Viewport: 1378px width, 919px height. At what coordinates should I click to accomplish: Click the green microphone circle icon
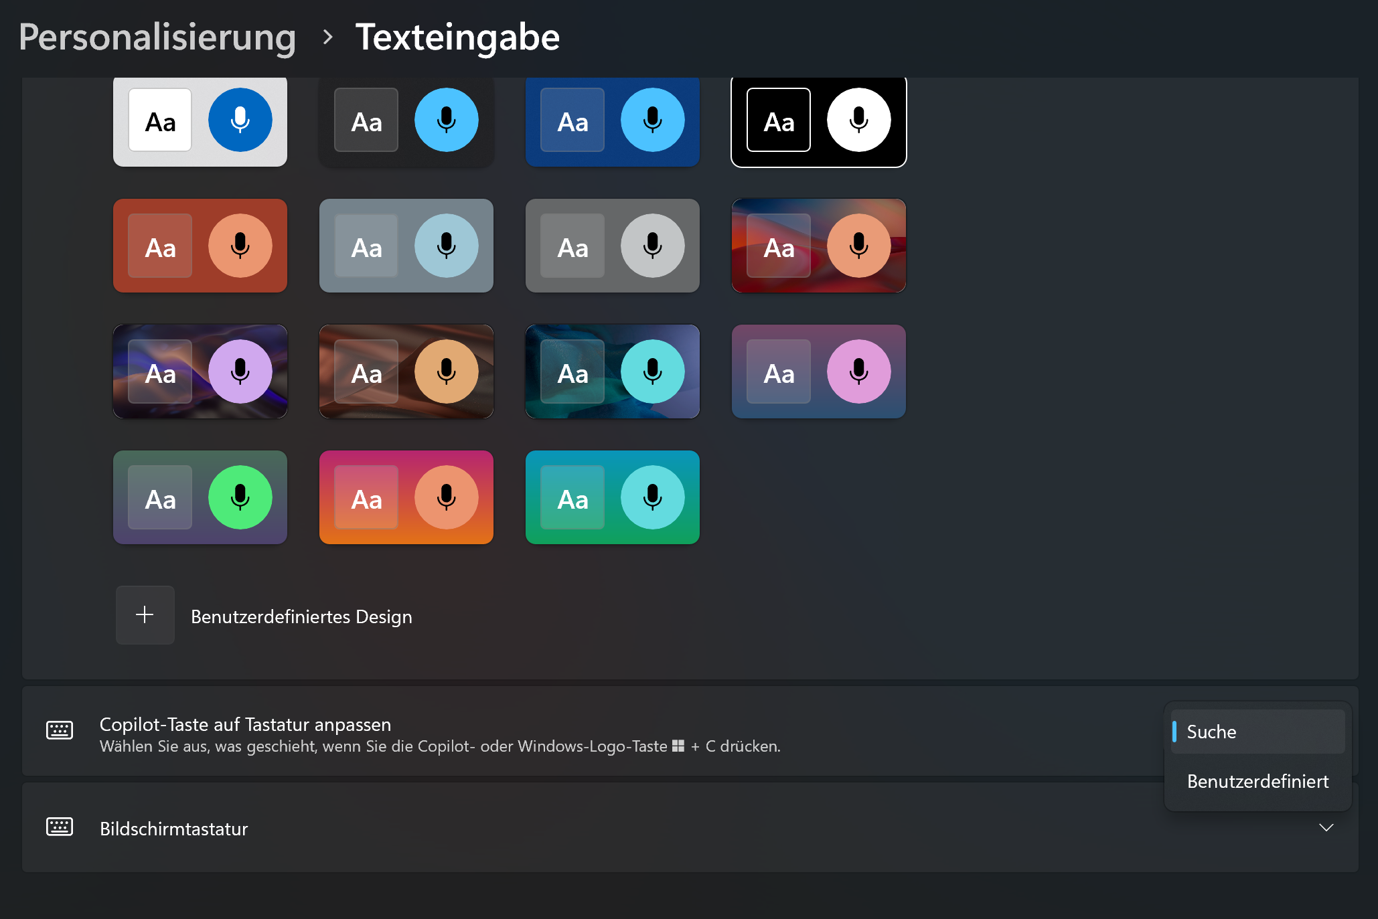coord(240,497)
